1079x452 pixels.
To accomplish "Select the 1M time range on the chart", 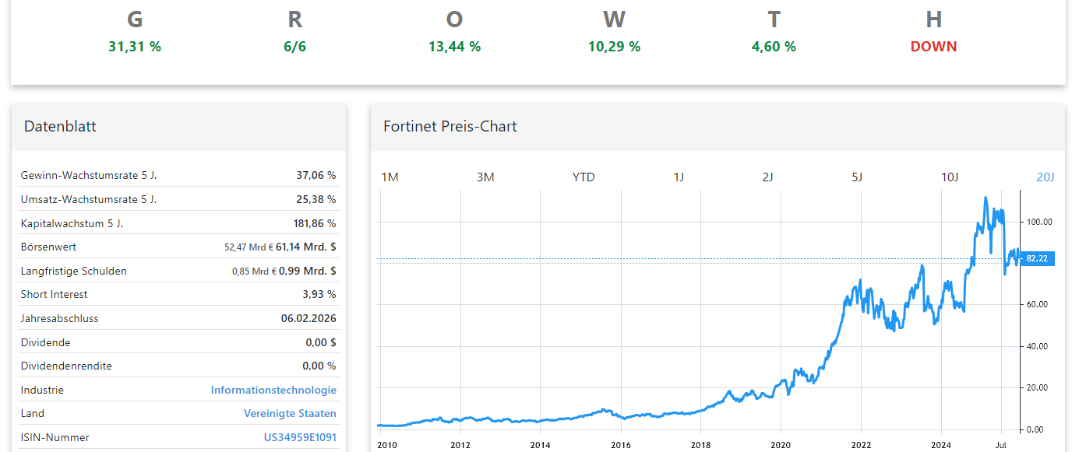I will pyautogui.click(x=390, y=177).
